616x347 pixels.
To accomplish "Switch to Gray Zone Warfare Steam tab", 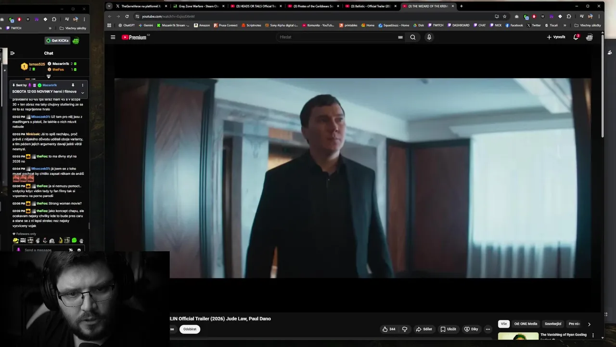I will coord(198,6).
